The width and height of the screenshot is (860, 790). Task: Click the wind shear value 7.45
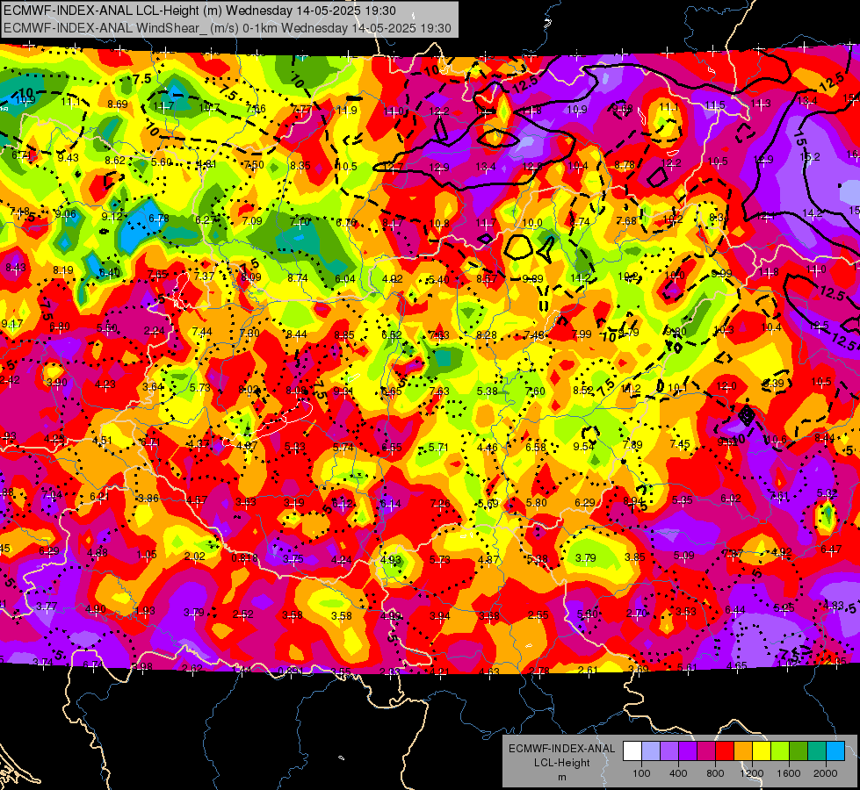pos(680,444)
